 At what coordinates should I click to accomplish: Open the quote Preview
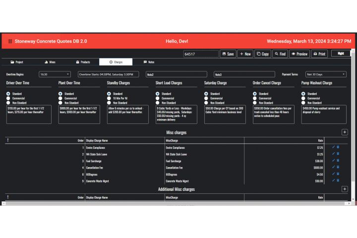tap(299, 54)
